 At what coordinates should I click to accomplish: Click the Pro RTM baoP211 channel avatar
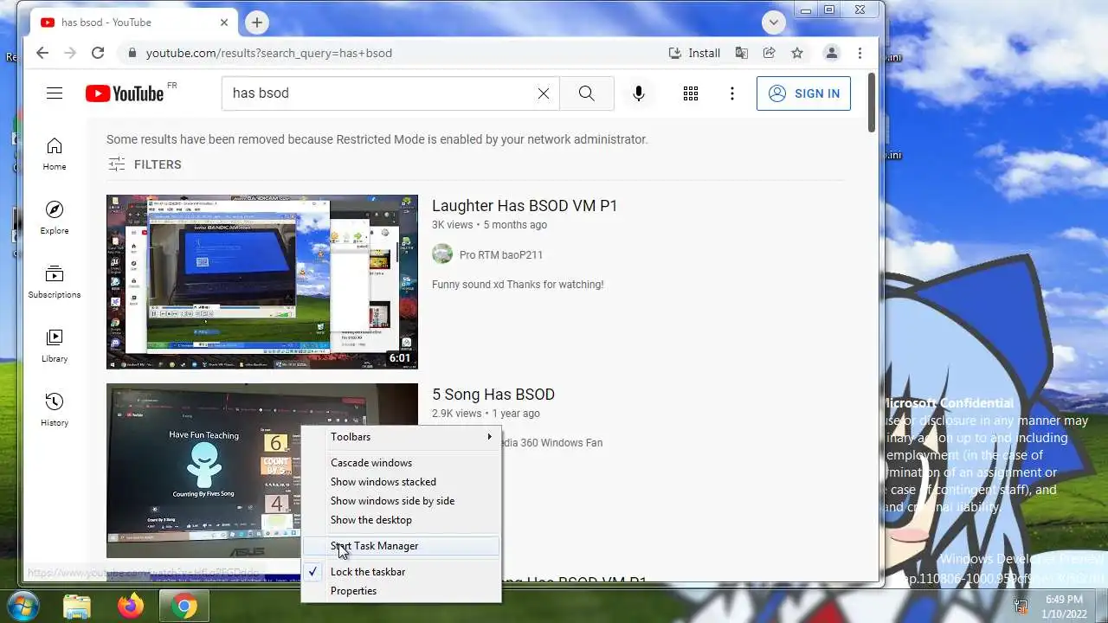(x=442, y=254)
